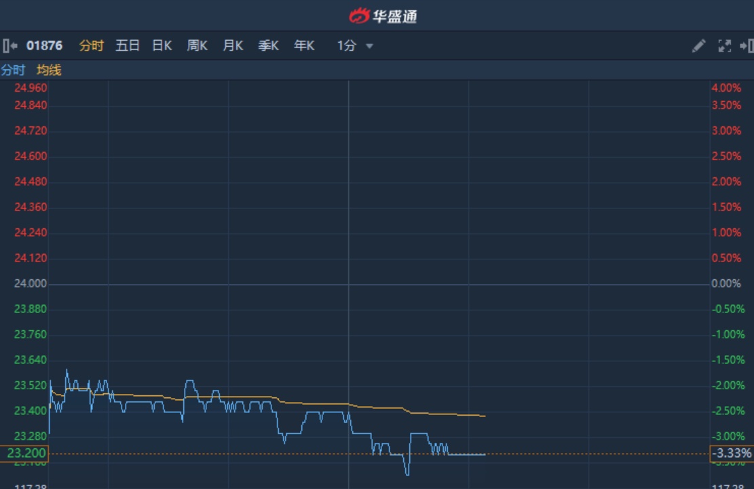Click the 24.000 baseline price label
Screen dimensions: 754x489
click(31, 283)
